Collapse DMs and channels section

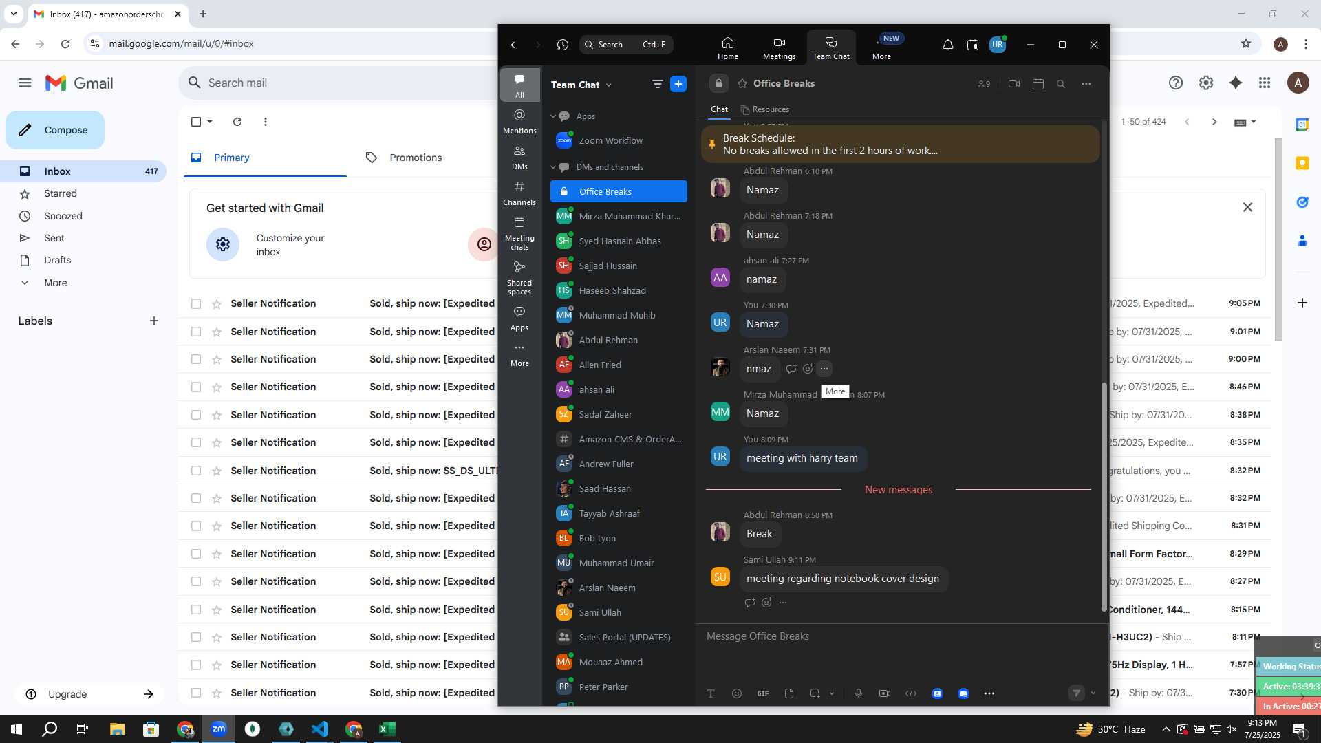point(553,167)
